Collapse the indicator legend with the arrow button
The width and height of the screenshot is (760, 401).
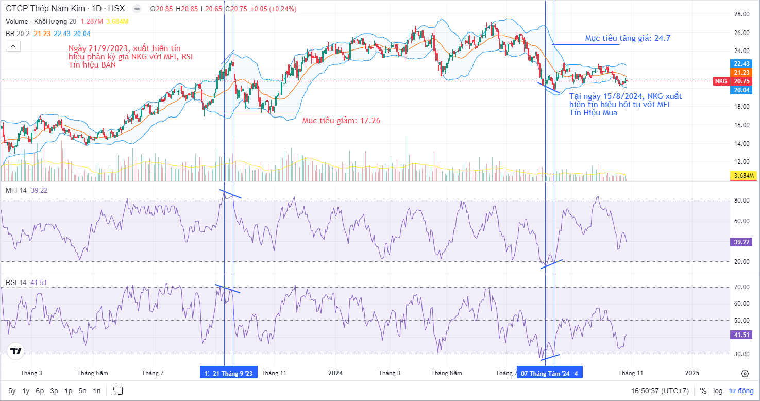[x=13, y=46]
